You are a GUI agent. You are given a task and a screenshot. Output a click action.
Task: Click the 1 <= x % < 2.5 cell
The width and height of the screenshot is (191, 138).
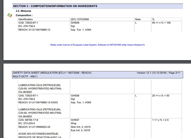point(161,120)
